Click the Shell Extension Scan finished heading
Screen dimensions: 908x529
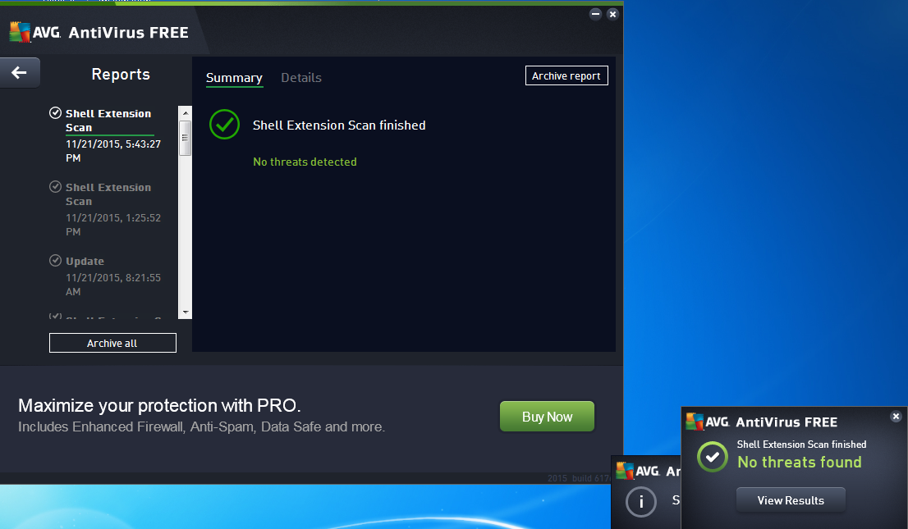pyautogui.click(x=339, y=125)
